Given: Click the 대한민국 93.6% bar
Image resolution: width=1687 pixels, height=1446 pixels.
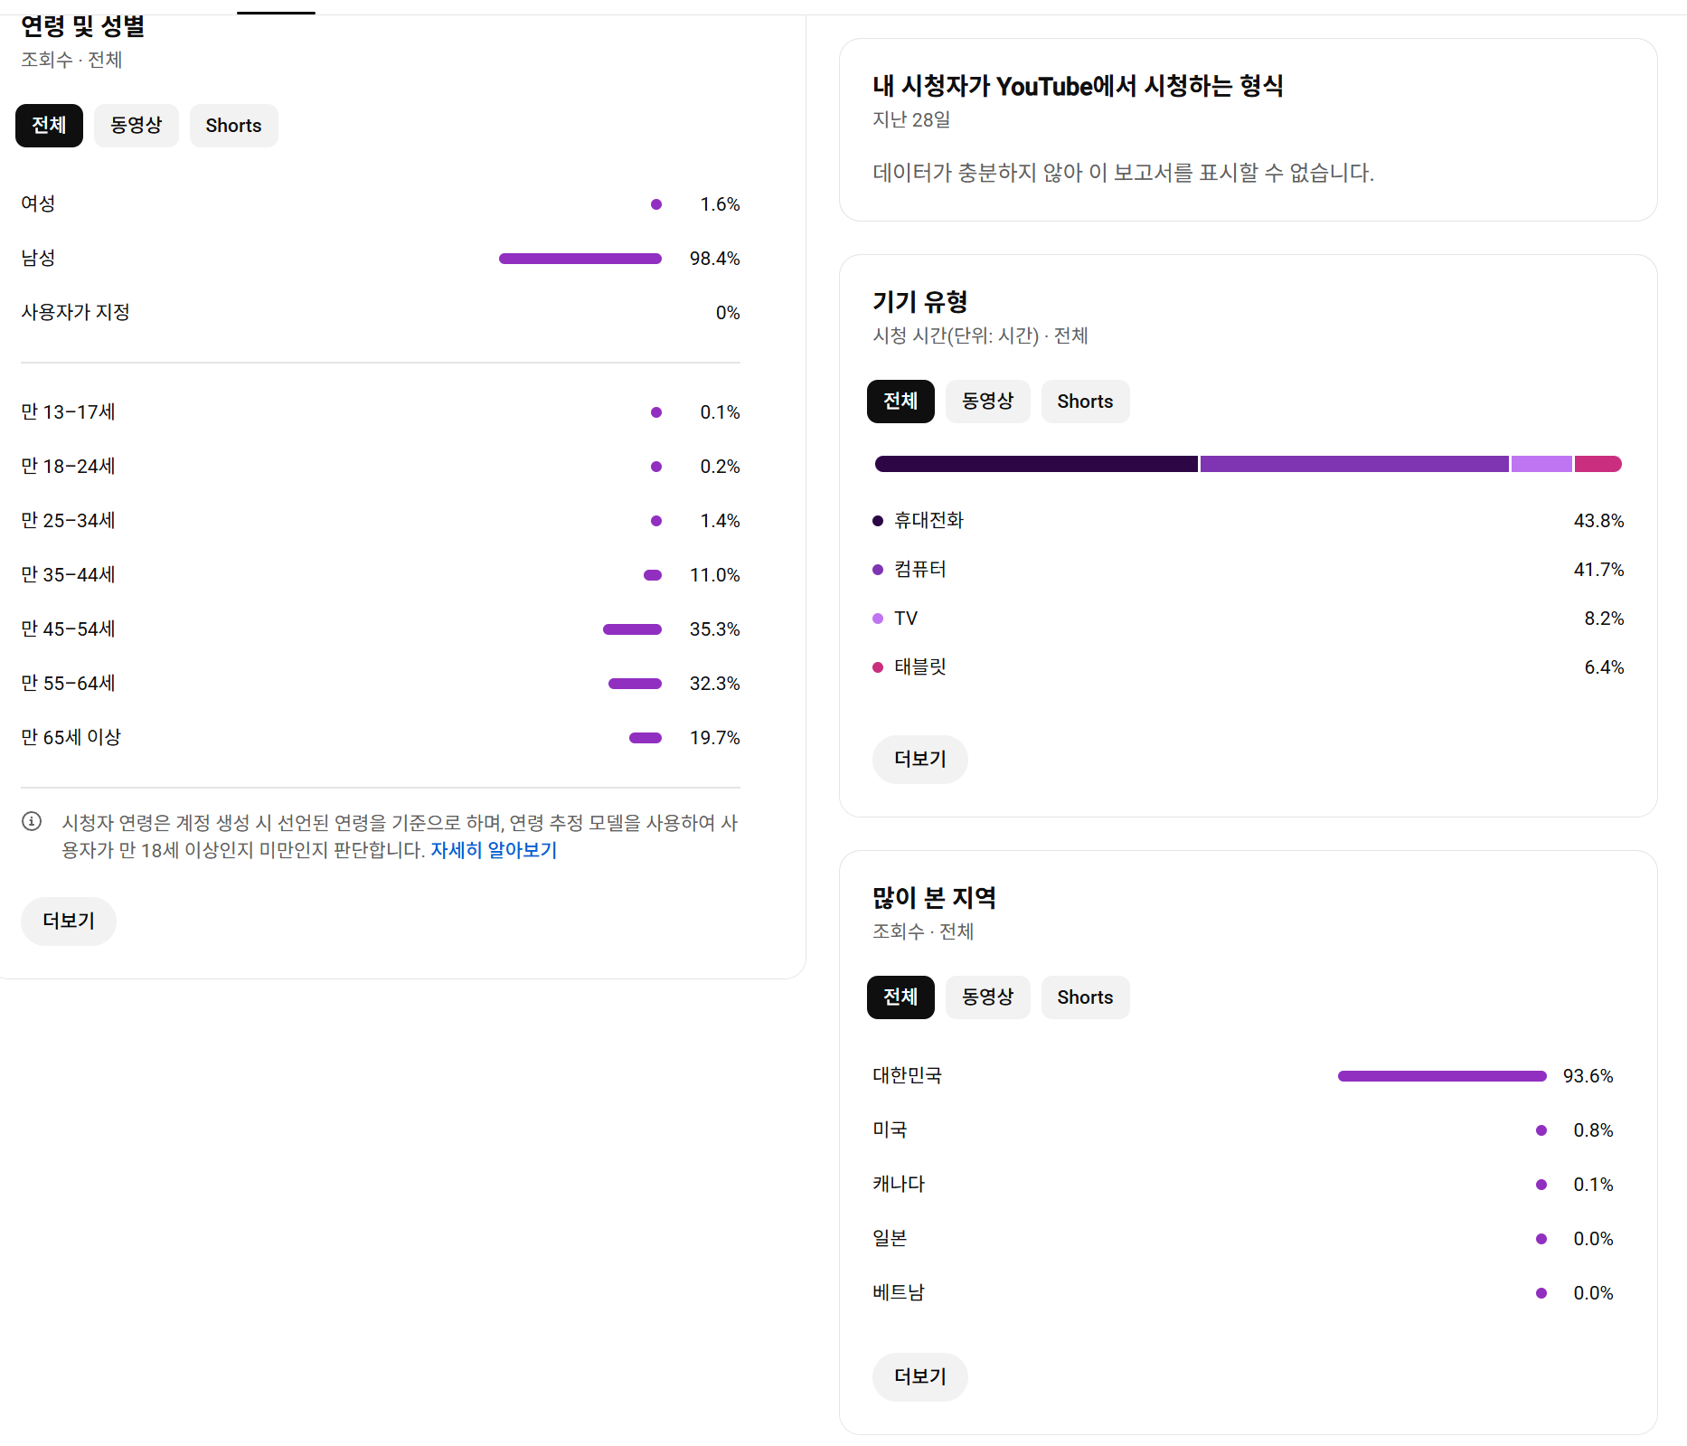Looking at the screenshot, I should coord(1442,1076).
